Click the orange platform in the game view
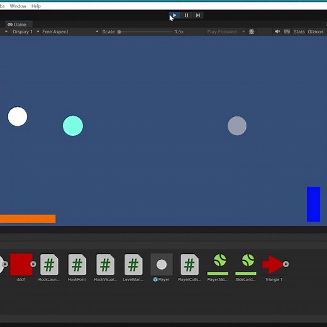This screenshot has width=327, height=327. pyautogui.click(x=28, y=219)
